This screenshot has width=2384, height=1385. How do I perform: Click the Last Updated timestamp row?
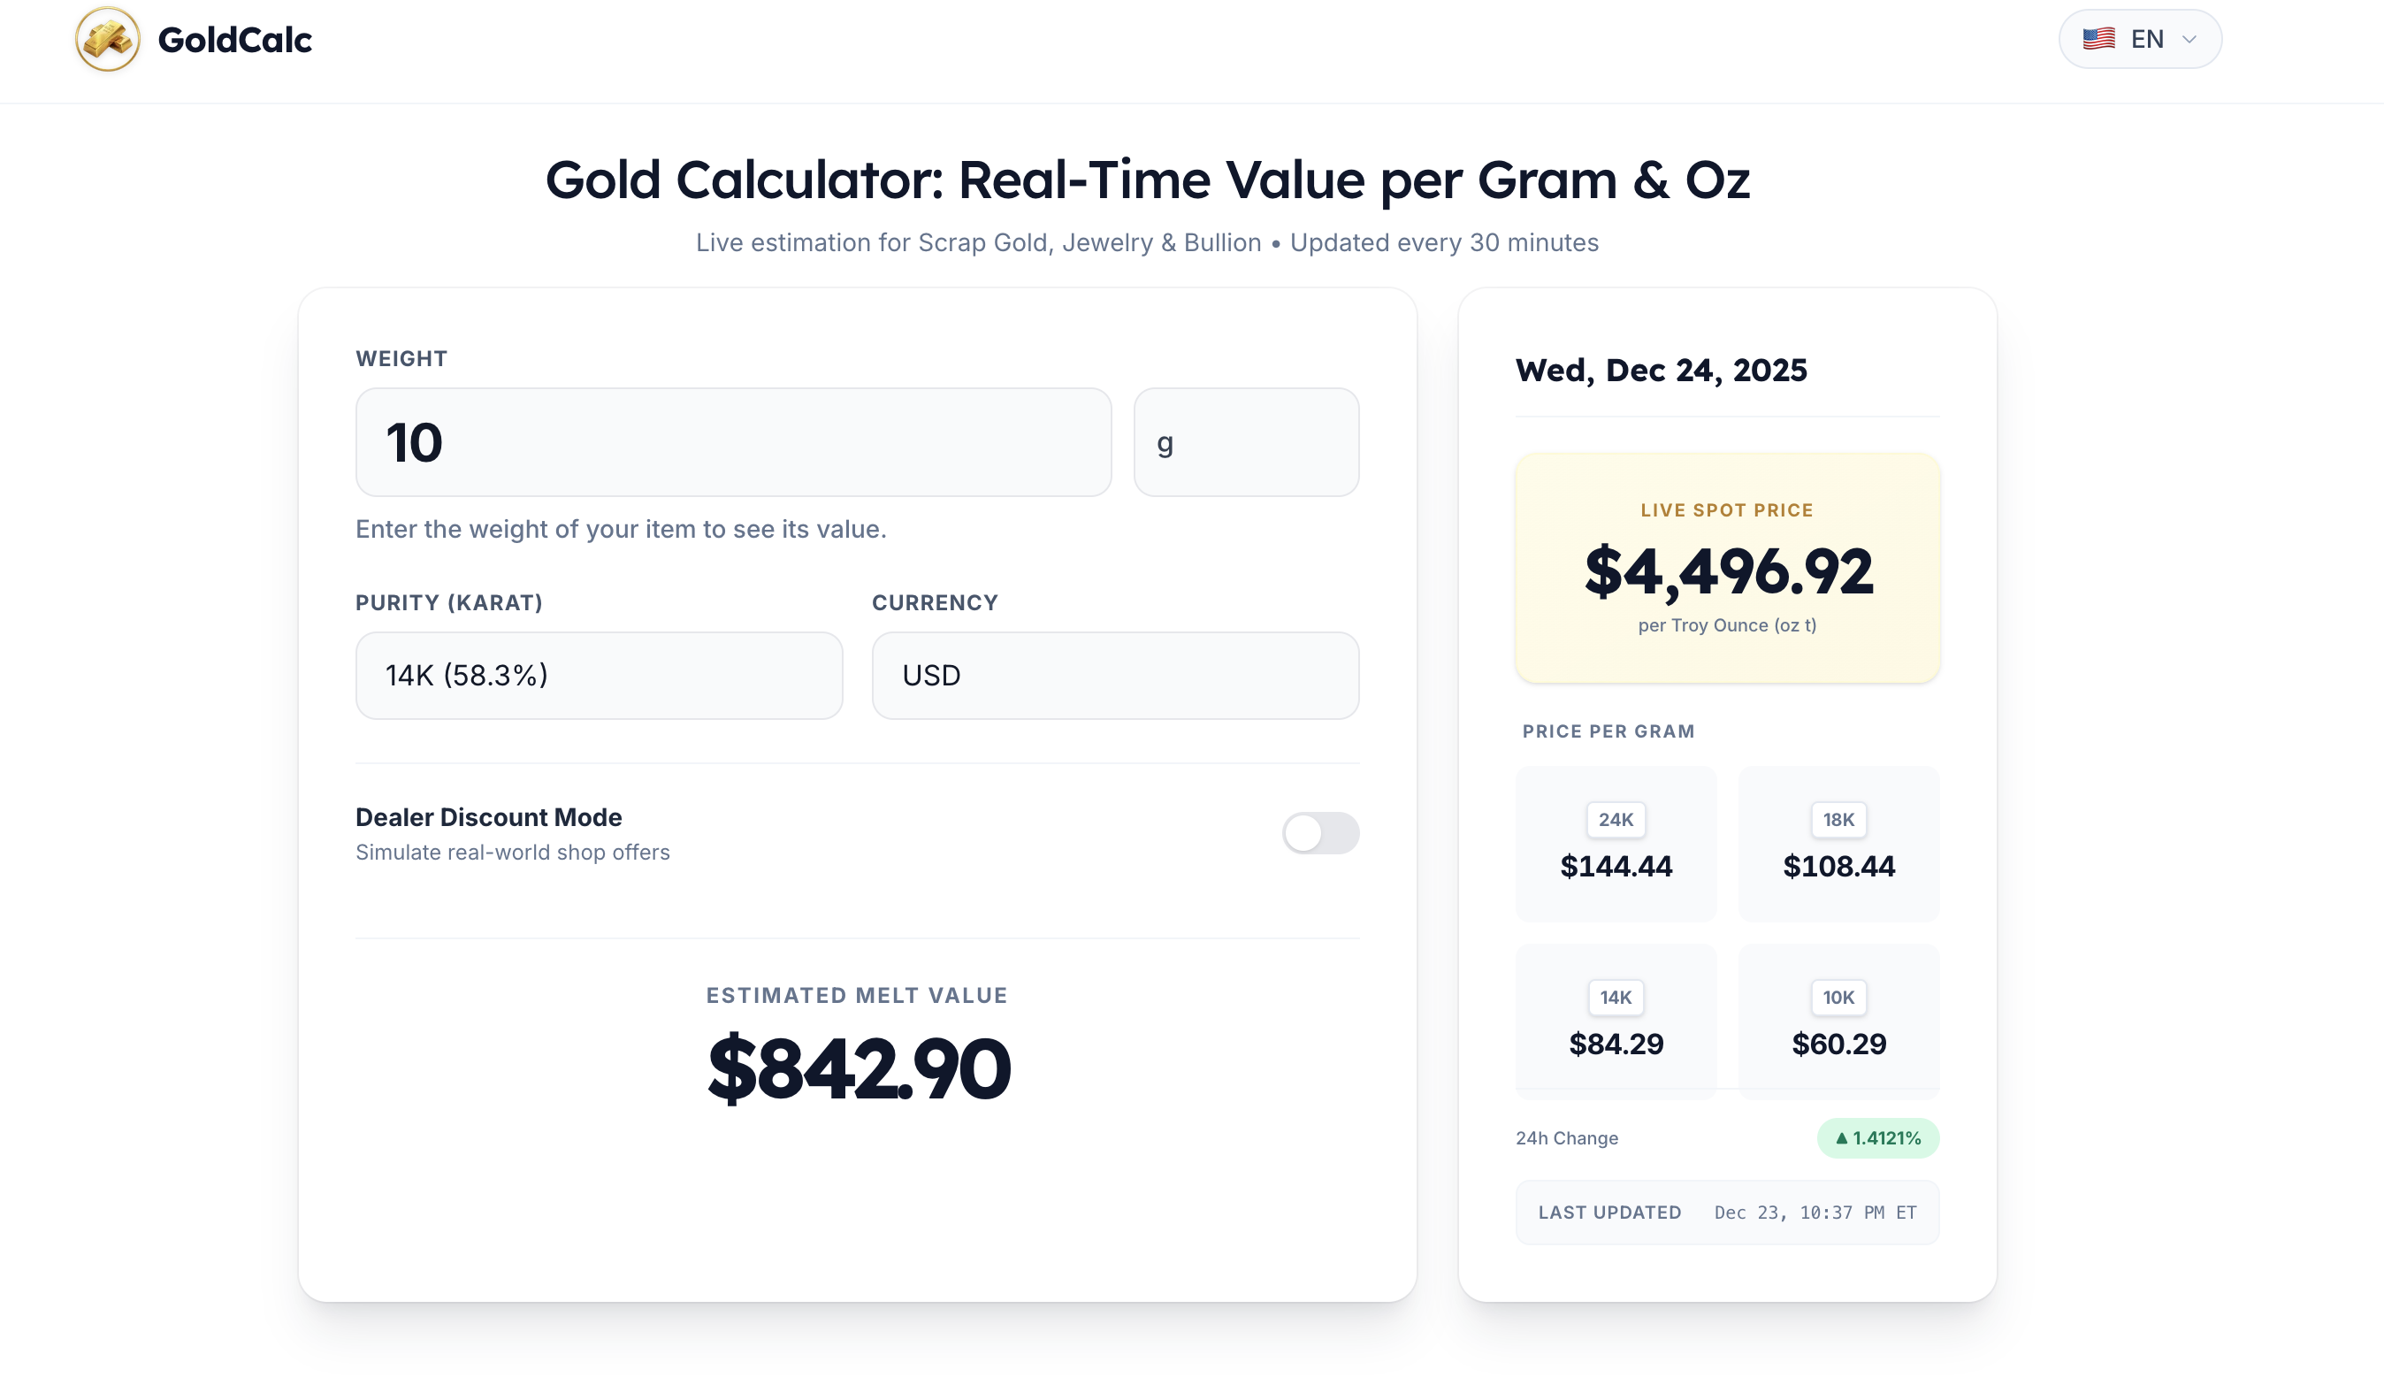click(x=1726, y=1212)
